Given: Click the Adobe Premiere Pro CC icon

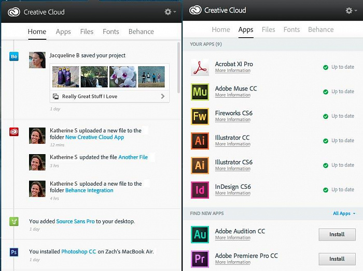Looking at the screenshot, I should coord(200,259).
